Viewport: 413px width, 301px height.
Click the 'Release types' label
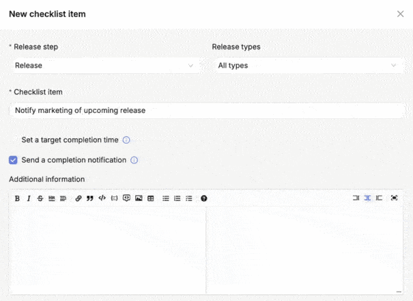click(236, 47)
